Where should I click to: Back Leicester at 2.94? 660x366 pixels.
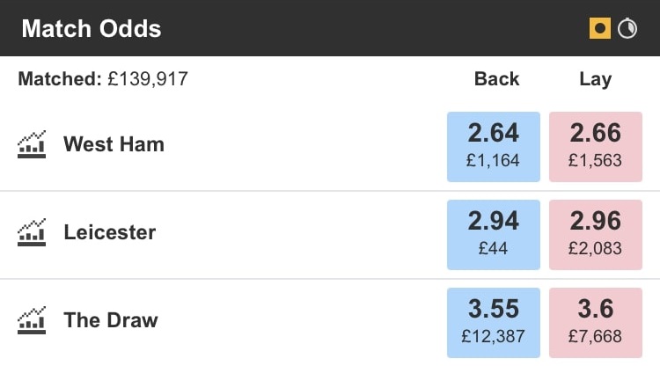[494, 234]
